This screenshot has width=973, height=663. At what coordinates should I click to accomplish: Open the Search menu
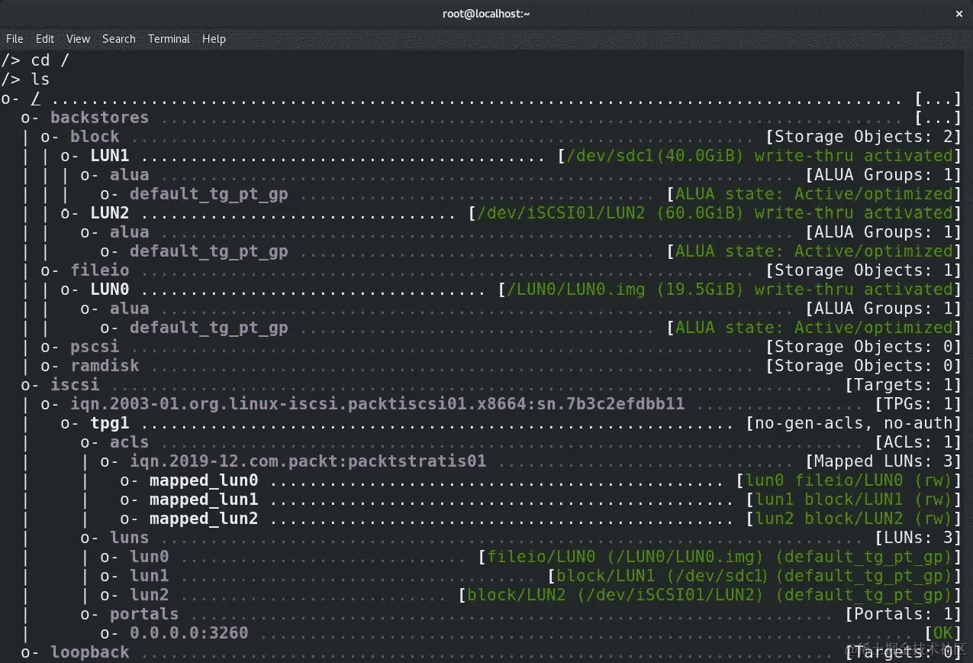[119, 38]
